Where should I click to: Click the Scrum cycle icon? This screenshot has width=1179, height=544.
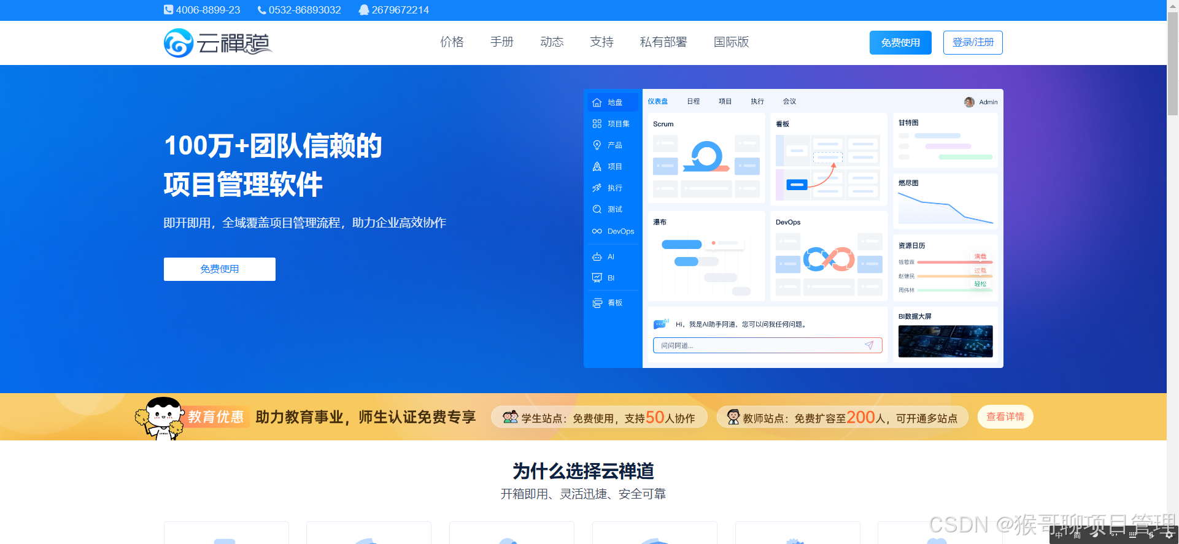[706, 157]
